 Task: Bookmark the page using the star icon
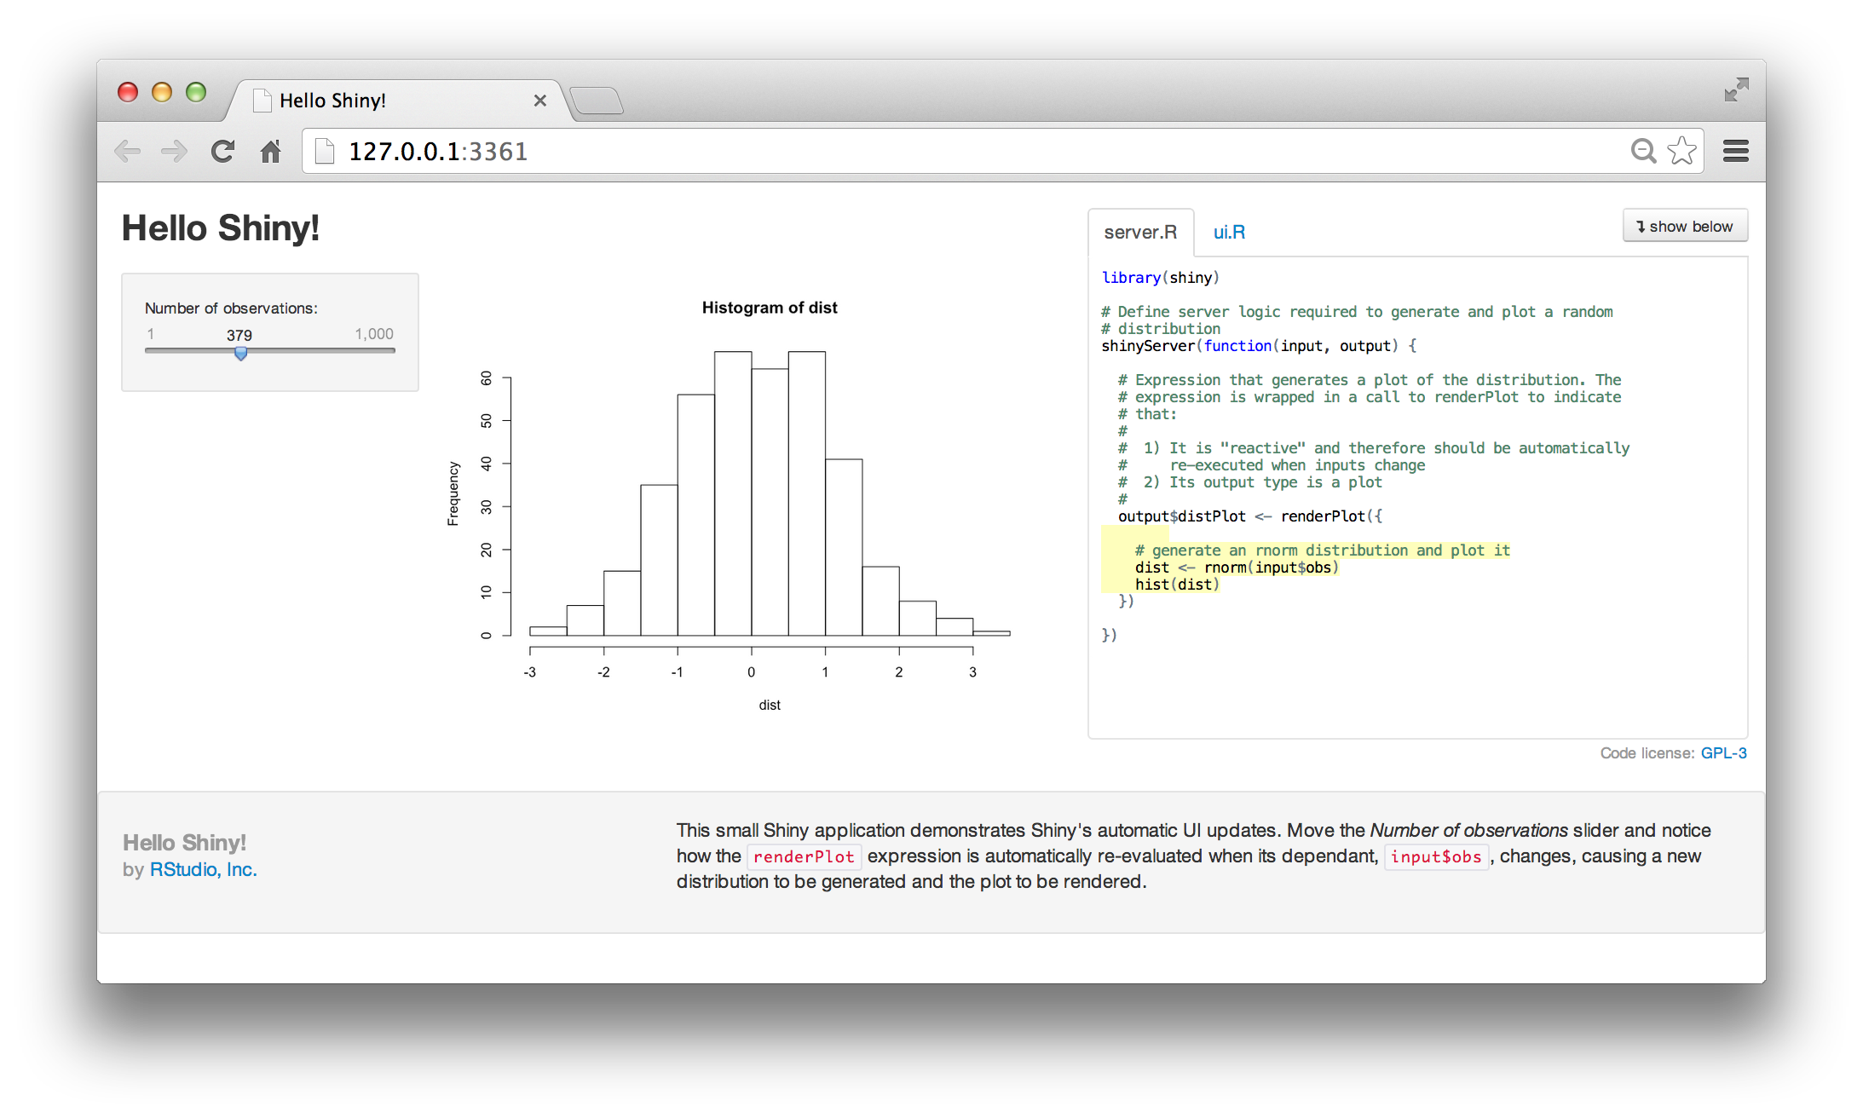tap(1681, 151)
